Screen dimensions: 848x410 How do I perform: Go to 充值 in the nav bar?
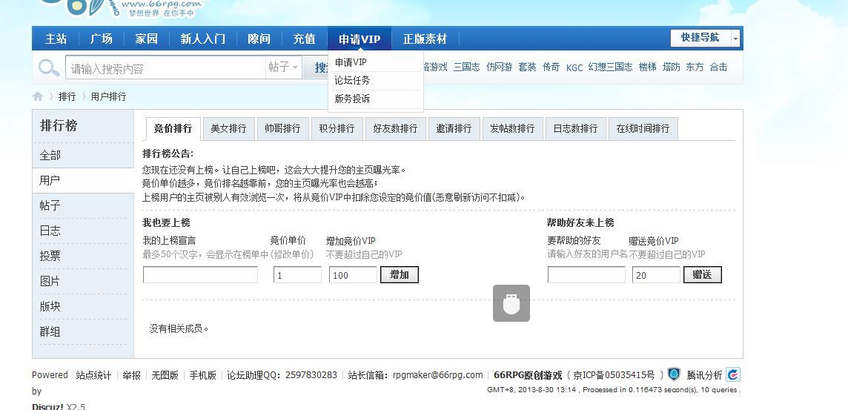point(304,39)
